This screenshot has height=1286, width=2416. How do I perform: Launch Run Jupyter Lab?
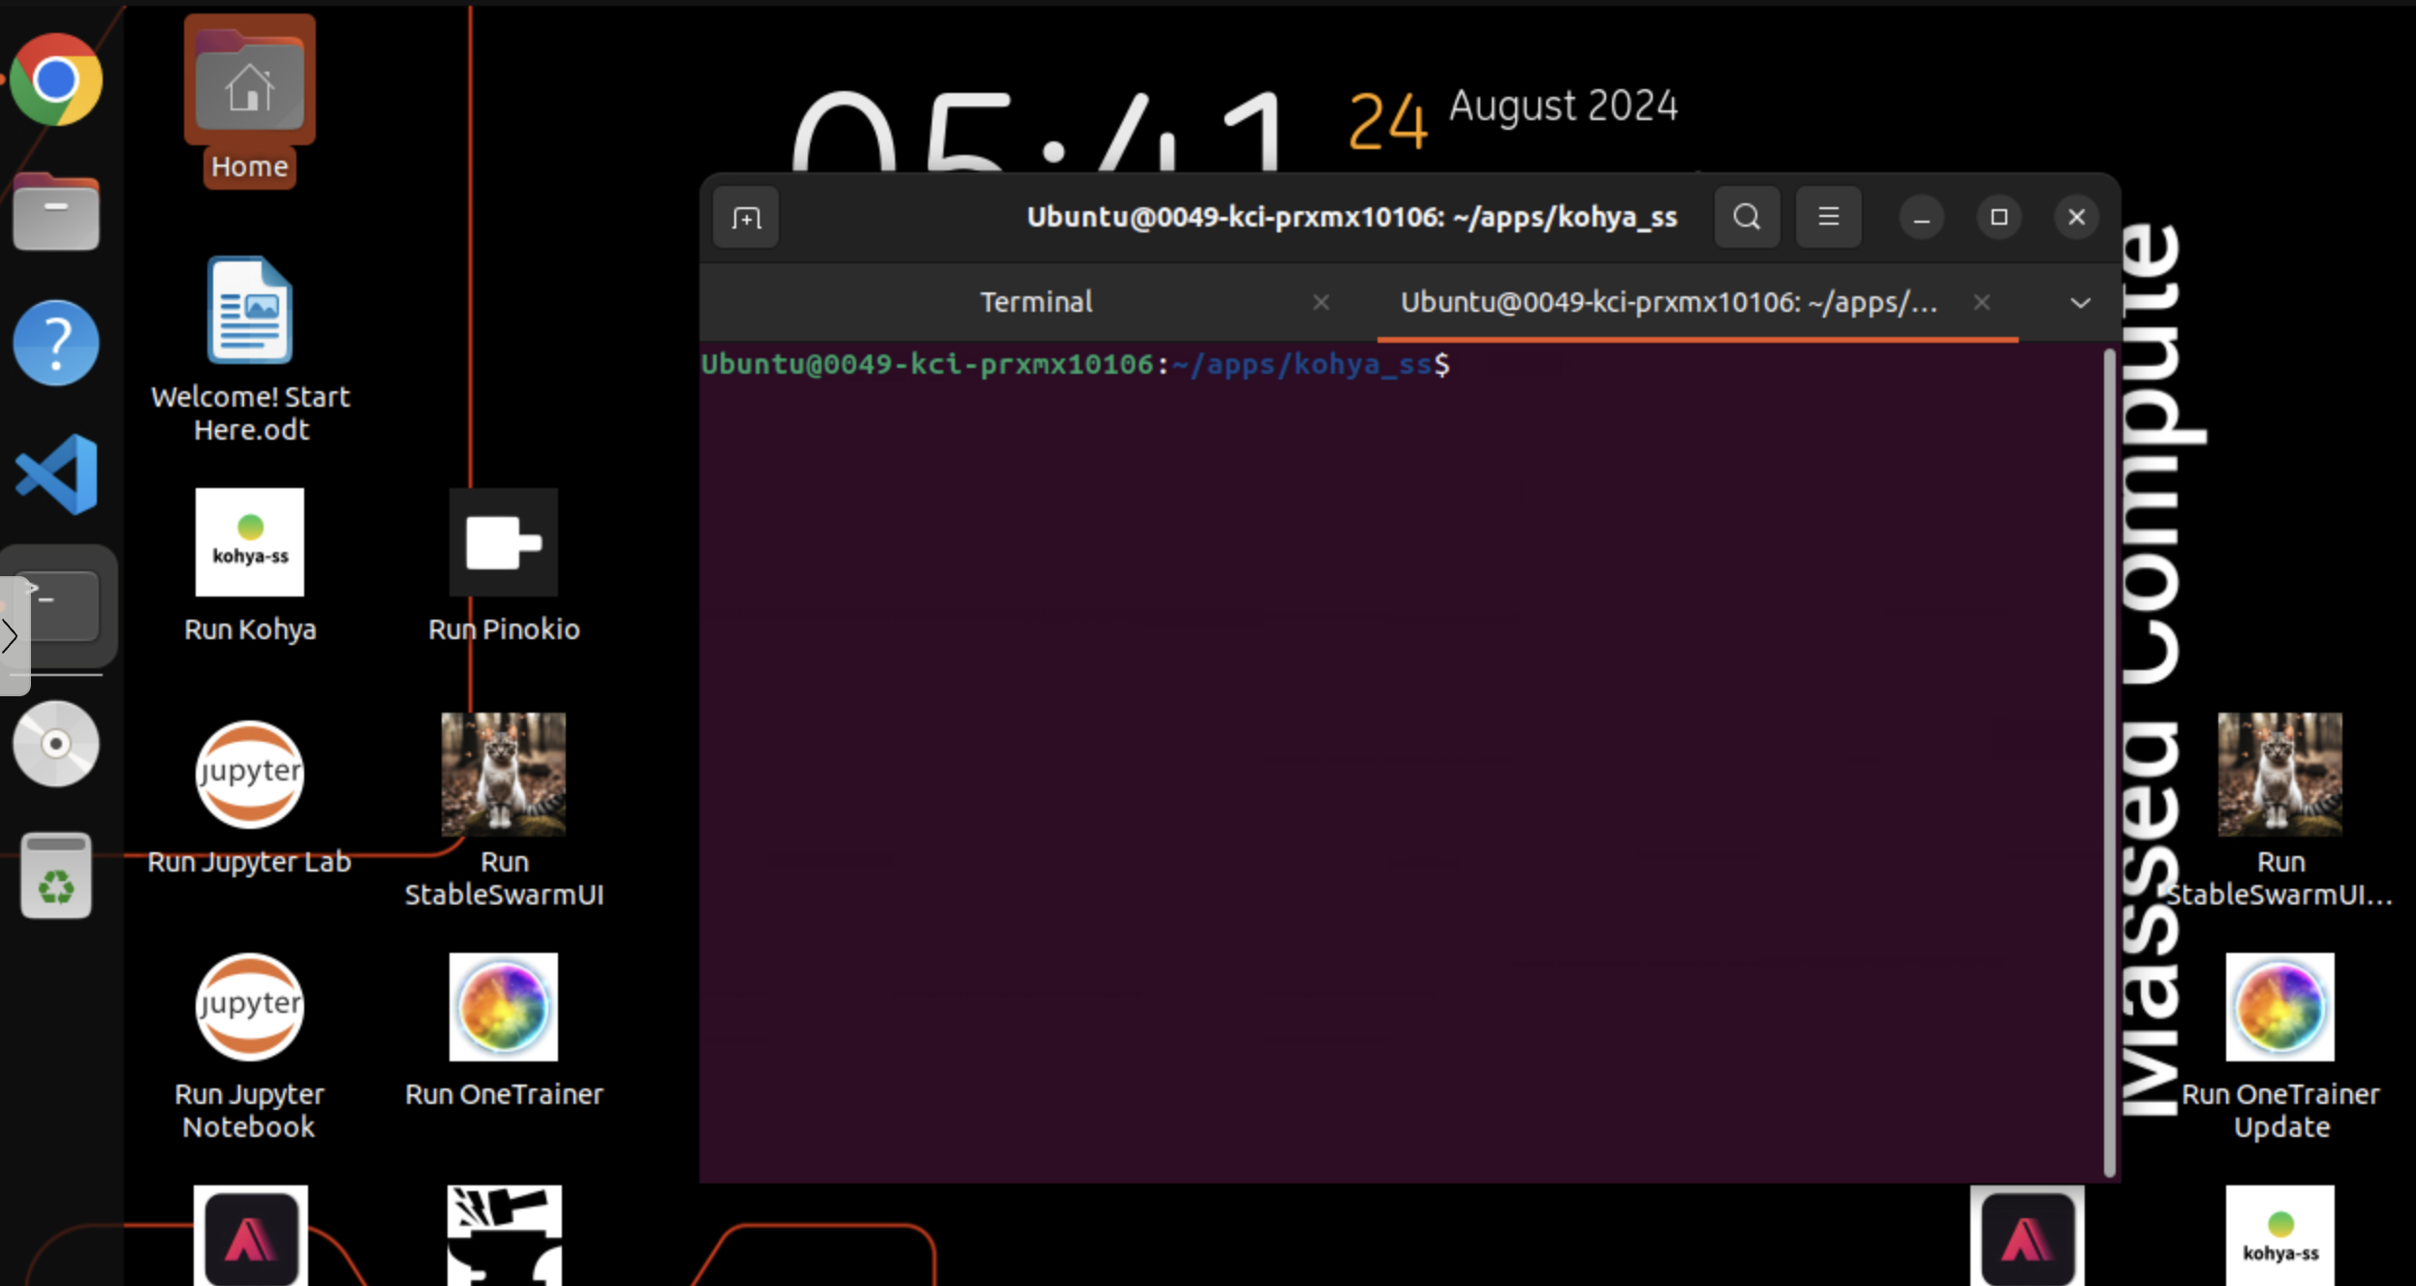coord(249,774)
